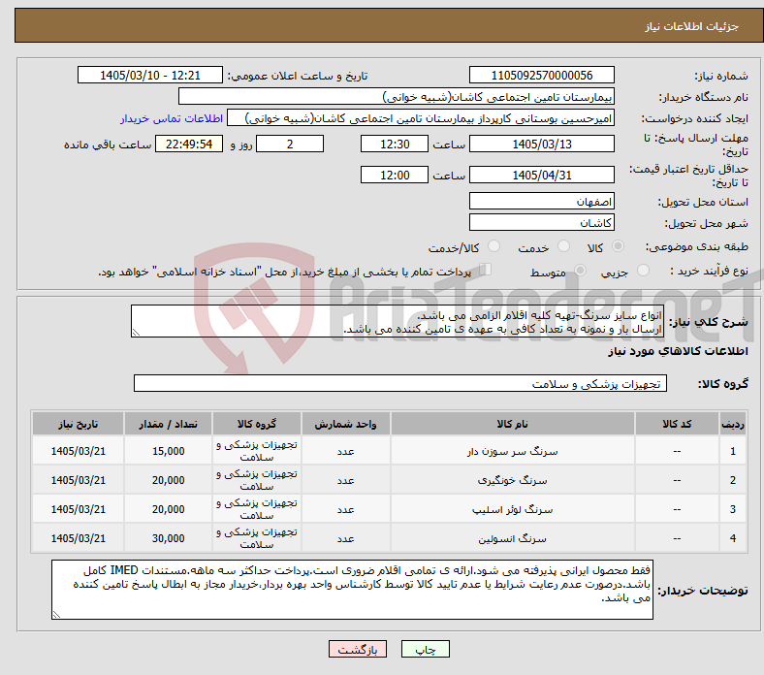764x675 pixels.
Task: Select the کالا/خدمت radio button
Action: pyautogui.click(x=494, y=246)
